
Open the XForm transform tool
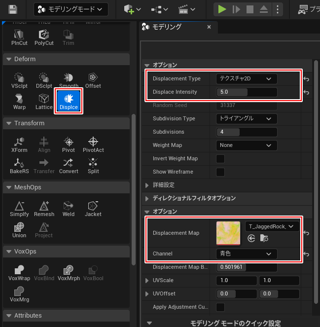20,145
